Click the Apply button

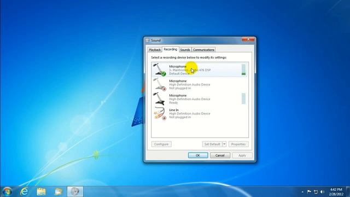click(x=242, y=155)
